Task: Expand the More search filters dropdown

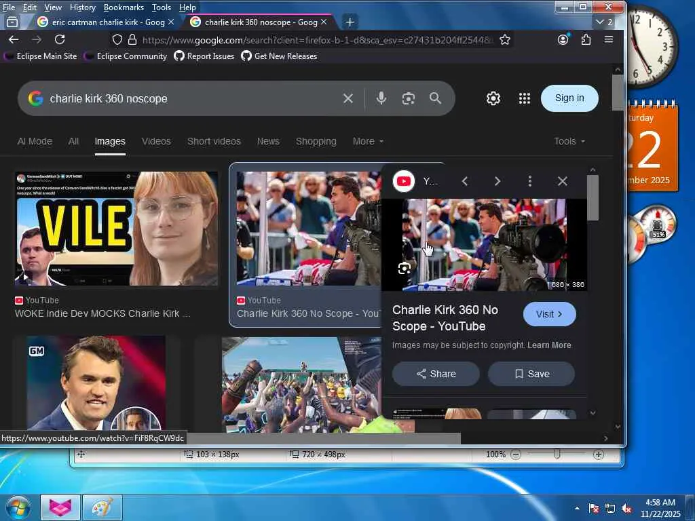Action: (x=368, y=141)
